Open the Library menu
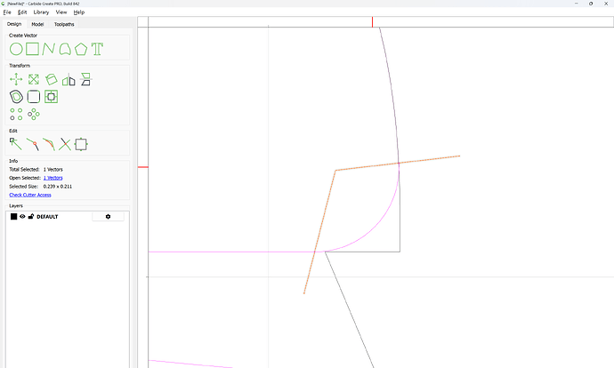This screenshot has height=368, width=614. click(x=41, y=12)
